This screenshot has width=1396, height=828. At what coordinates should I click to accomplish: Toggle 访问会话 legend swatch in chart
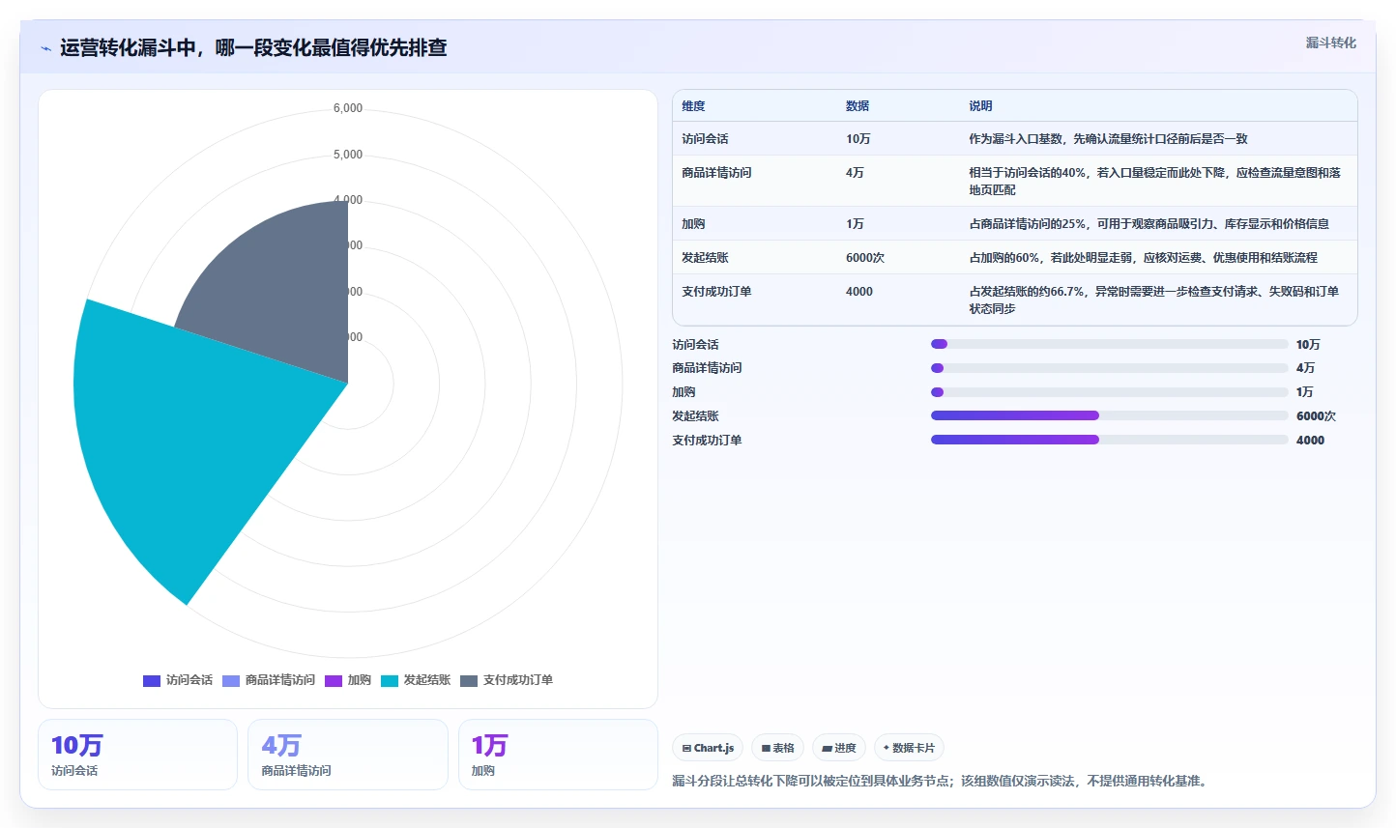[152, 680]
